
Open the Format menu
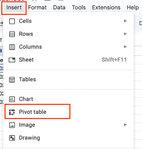point(37,7)
